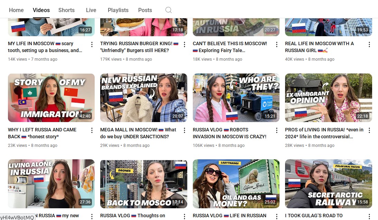This screenshot has width=378, height=220.
Task: Open three-dot menu for Robots Invasion video
Action: pos(277,130)
